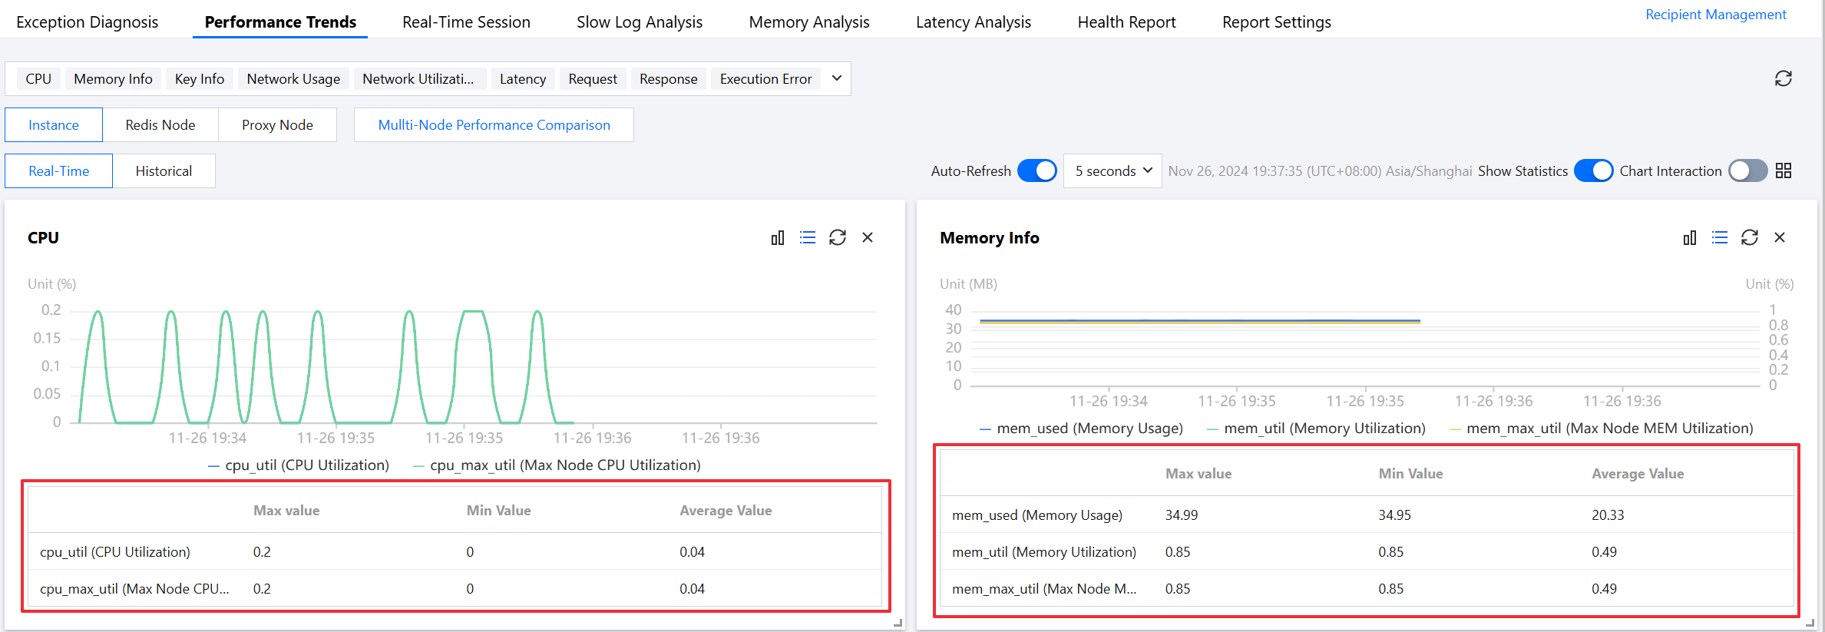The height and width of the screenshot is (632, 1825).
Task: Open the grid layout icon
Action: (x=1784, y=170)
